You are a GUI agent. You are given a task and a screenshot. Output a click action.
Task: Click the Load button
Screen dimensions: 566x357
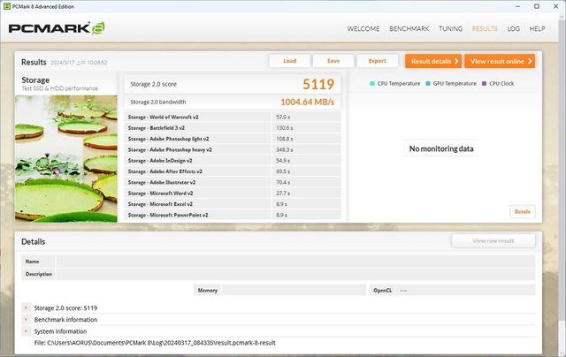pyautogui.click(x=289, y=61)
